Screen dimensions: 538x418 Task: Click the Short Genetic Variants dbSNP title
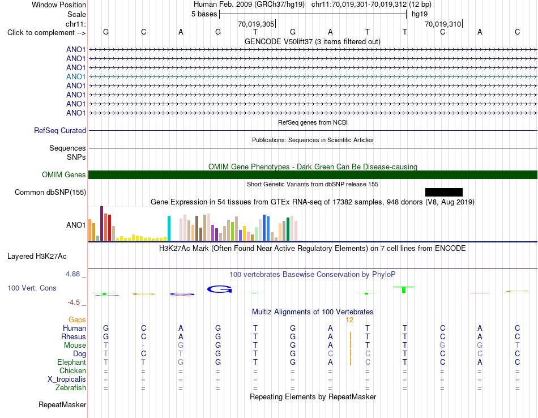[x=313, y=184]
